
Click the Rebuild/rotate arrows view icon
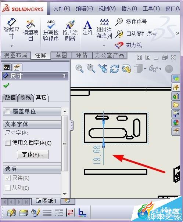point(115,69)
